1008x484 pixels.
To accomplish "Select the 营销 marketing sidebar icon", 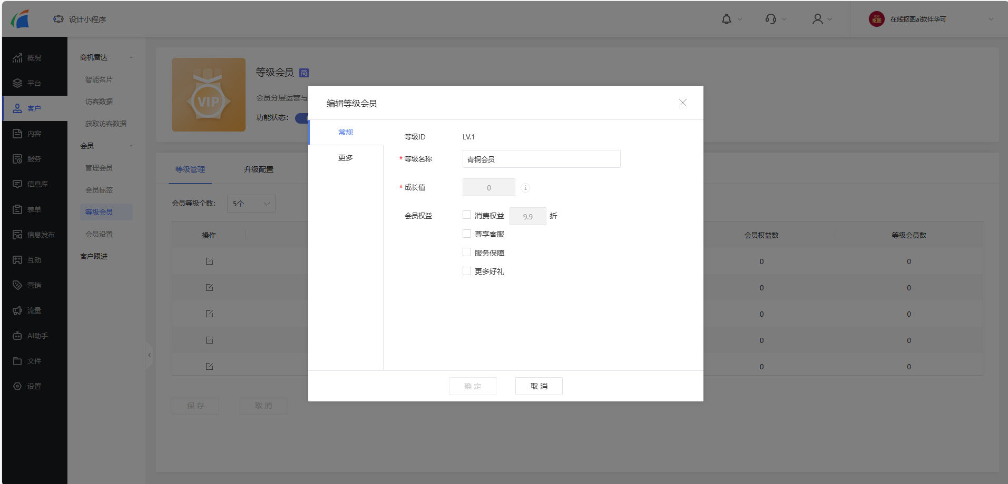I will tap(33, 285).
